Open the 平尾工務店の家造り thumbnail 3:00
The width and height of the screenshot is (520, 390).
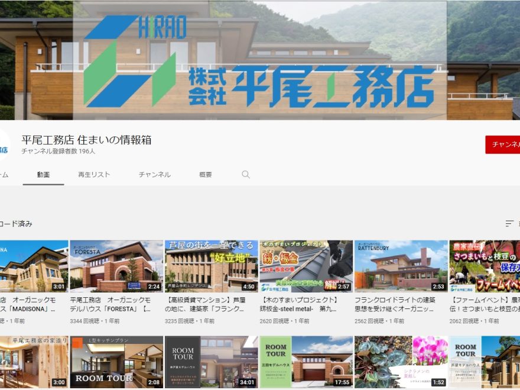(x=34, y=362)
